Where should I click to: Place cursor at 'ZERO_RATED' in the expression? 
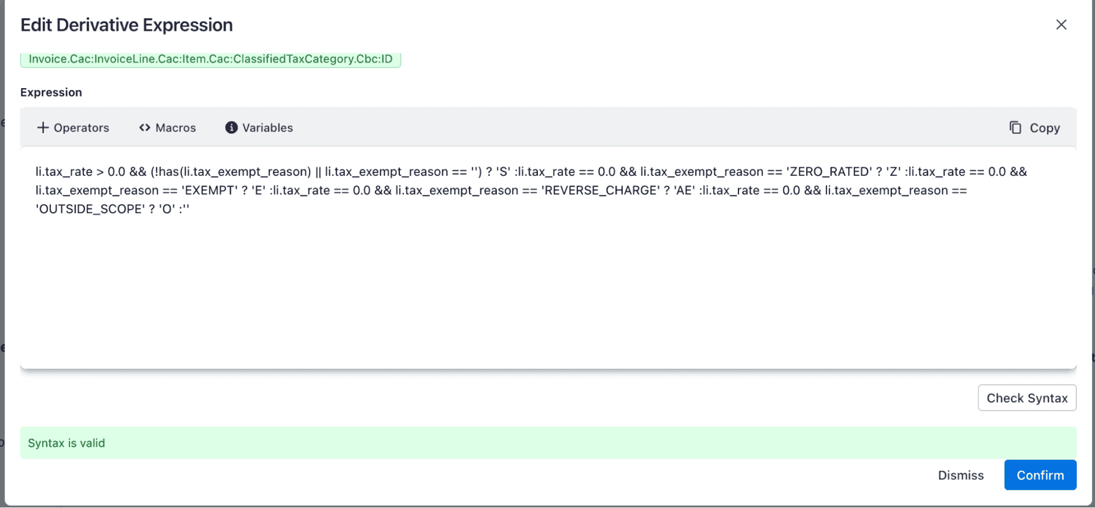coord(829,172)
